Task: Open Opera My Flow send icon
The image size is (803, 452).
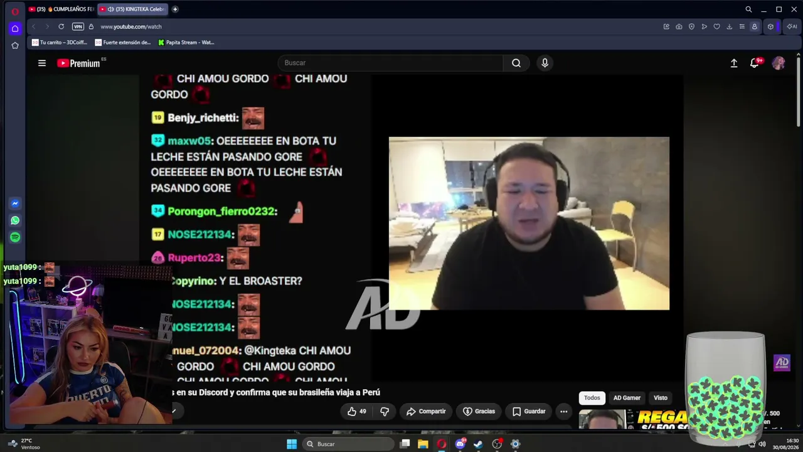Action: (705, 26)
